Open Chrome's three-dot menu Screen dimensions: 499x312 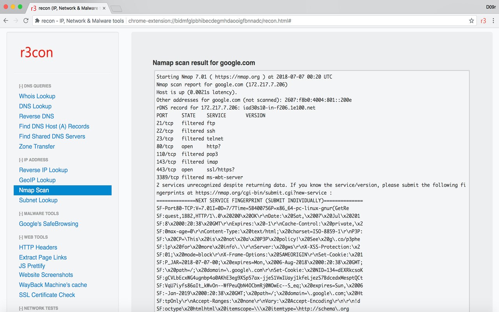click(494, 21)
